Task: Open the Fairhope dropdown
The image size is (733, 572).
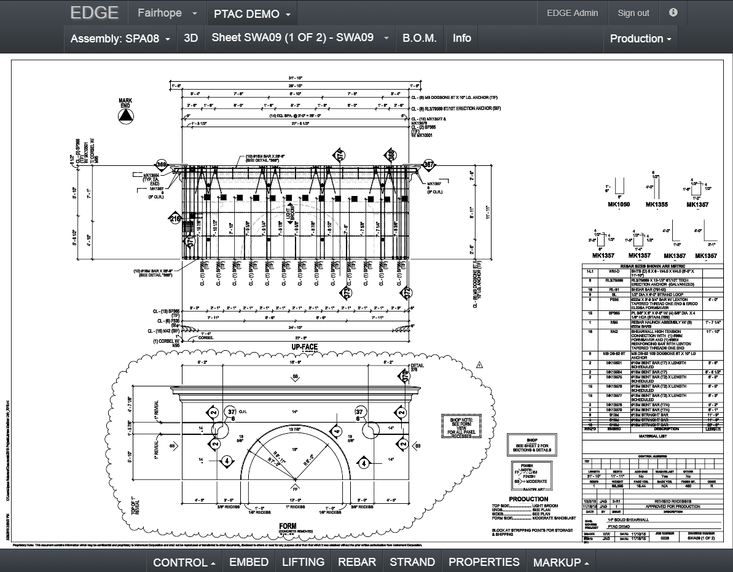Action: 167,13
